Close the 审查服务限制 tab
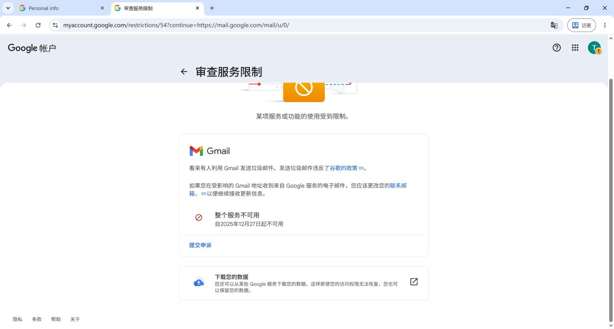 point(197,8)
